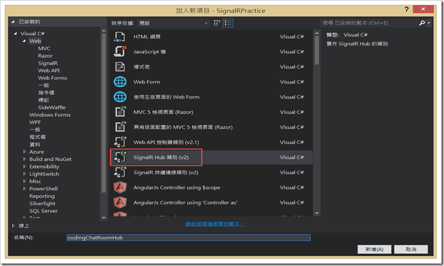Collapse the Web tree node

click(24, 41)
